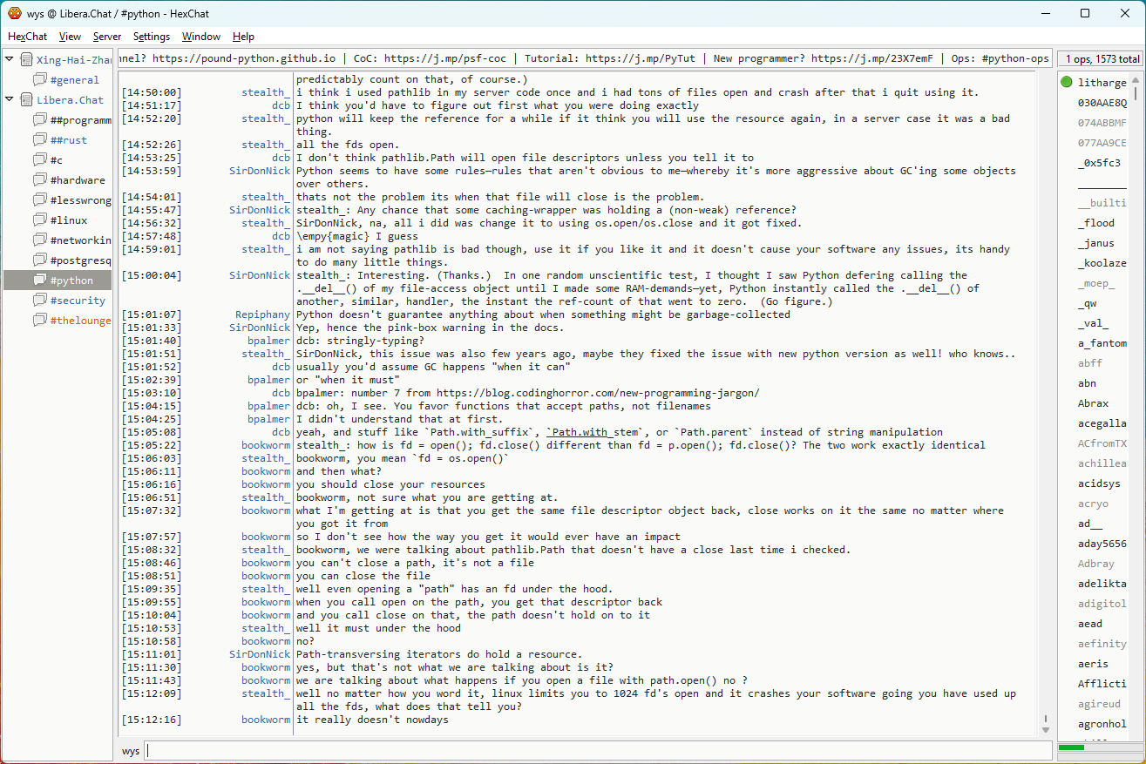1146x764 pixels.
Task: Click the #linux channel icon
Action: tap(40, 220)
